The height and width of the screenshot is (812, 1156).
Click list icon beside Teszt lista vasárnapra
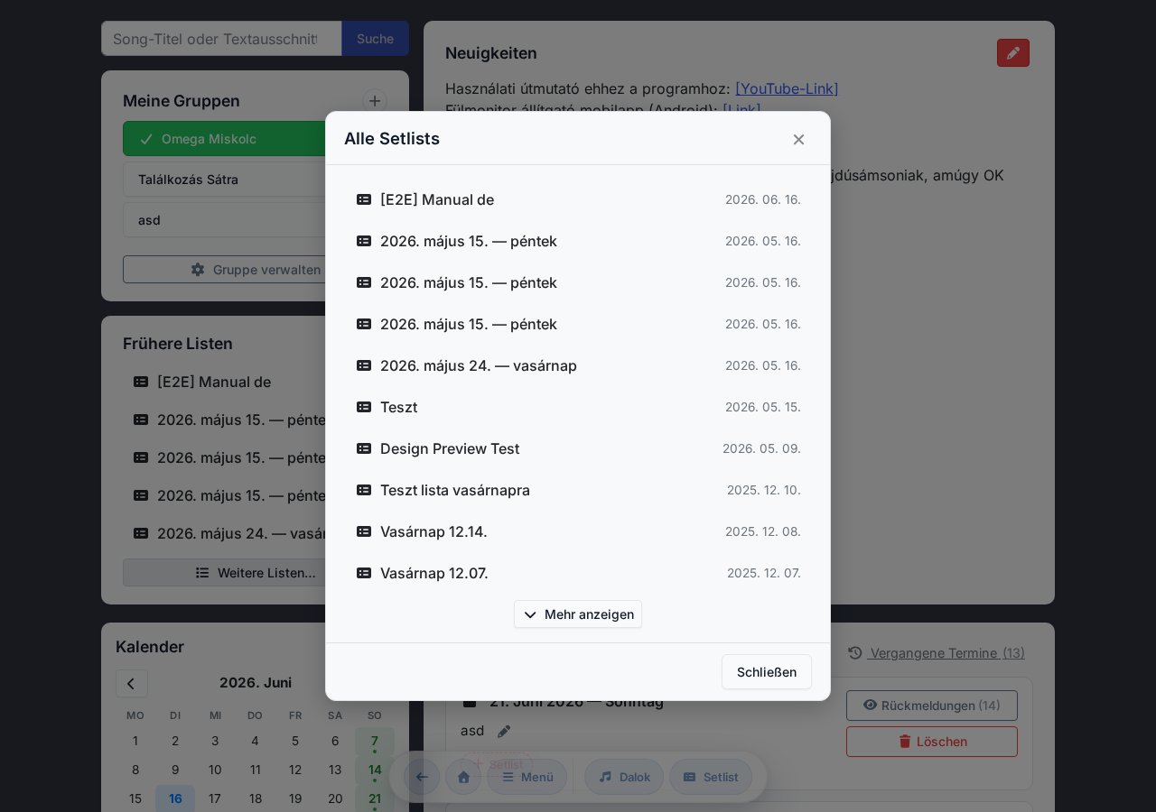(x=364, y=490)
